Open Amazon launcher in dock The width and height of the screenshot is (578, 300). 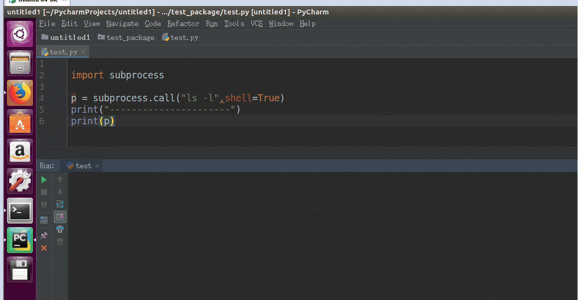20,152
